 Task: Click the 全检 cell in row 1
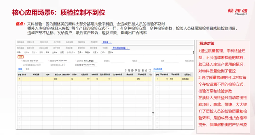coord(58,79)
